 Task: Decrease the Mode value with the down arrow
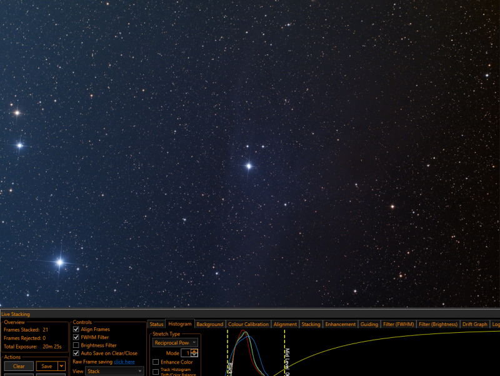click(194, 355)
